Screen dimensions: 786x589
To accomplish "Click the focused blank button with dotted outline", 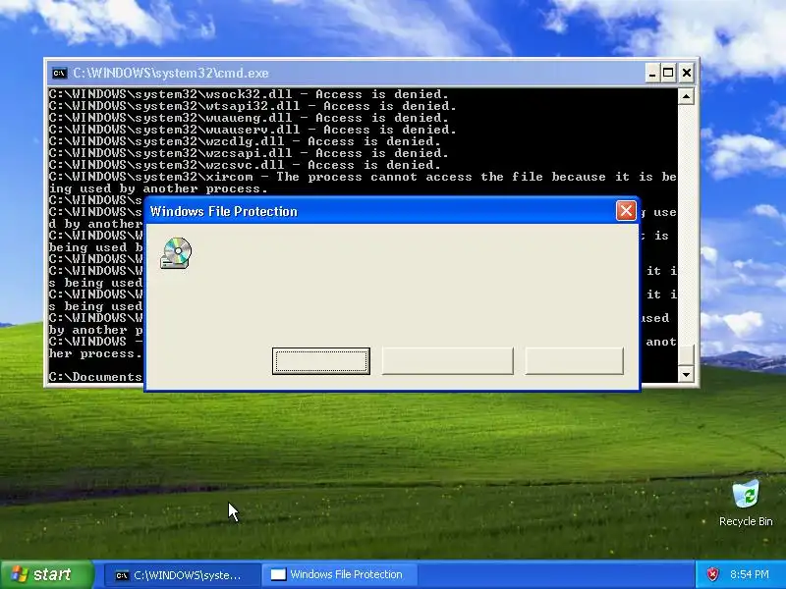I will tap(321, 360).
